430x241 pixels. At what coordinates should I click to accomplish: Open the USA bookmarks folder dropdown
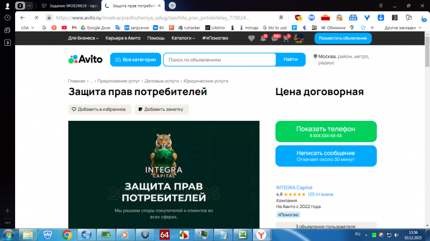27,27
